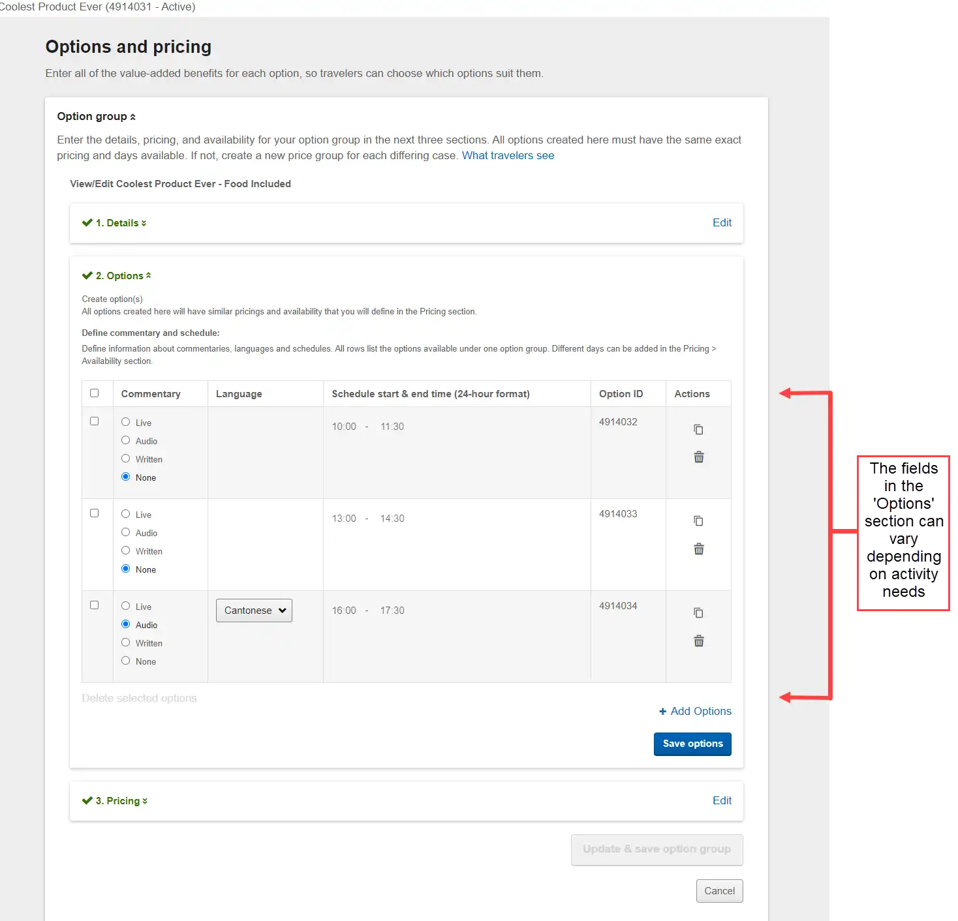Click the checkmark icon next to 2. Options

coord(87,275)
